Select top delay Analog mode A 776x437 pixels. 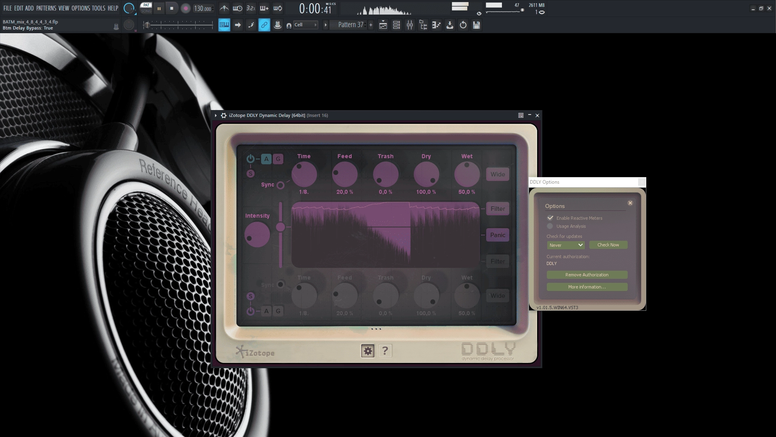point(266,159)
